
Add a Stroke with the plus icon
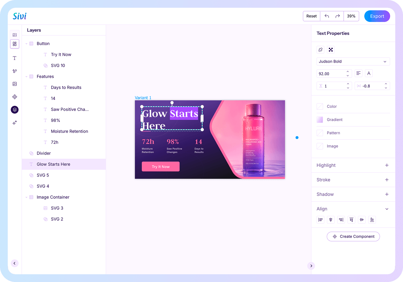coord(387,180)
